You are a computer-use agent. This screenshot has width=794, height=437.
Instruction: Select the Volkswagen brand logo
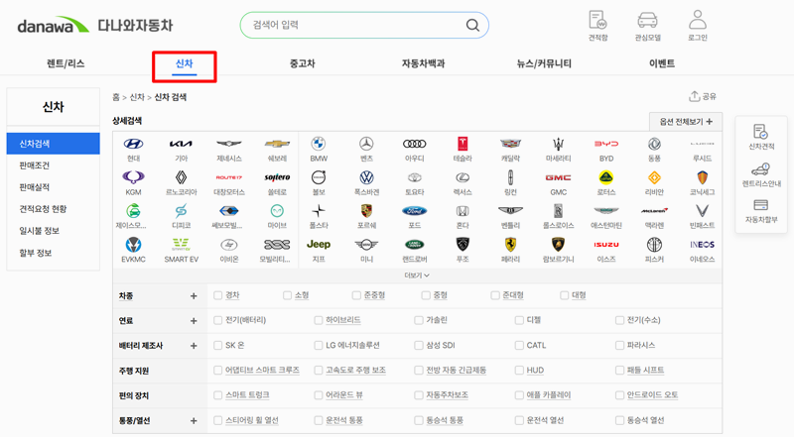366,177
